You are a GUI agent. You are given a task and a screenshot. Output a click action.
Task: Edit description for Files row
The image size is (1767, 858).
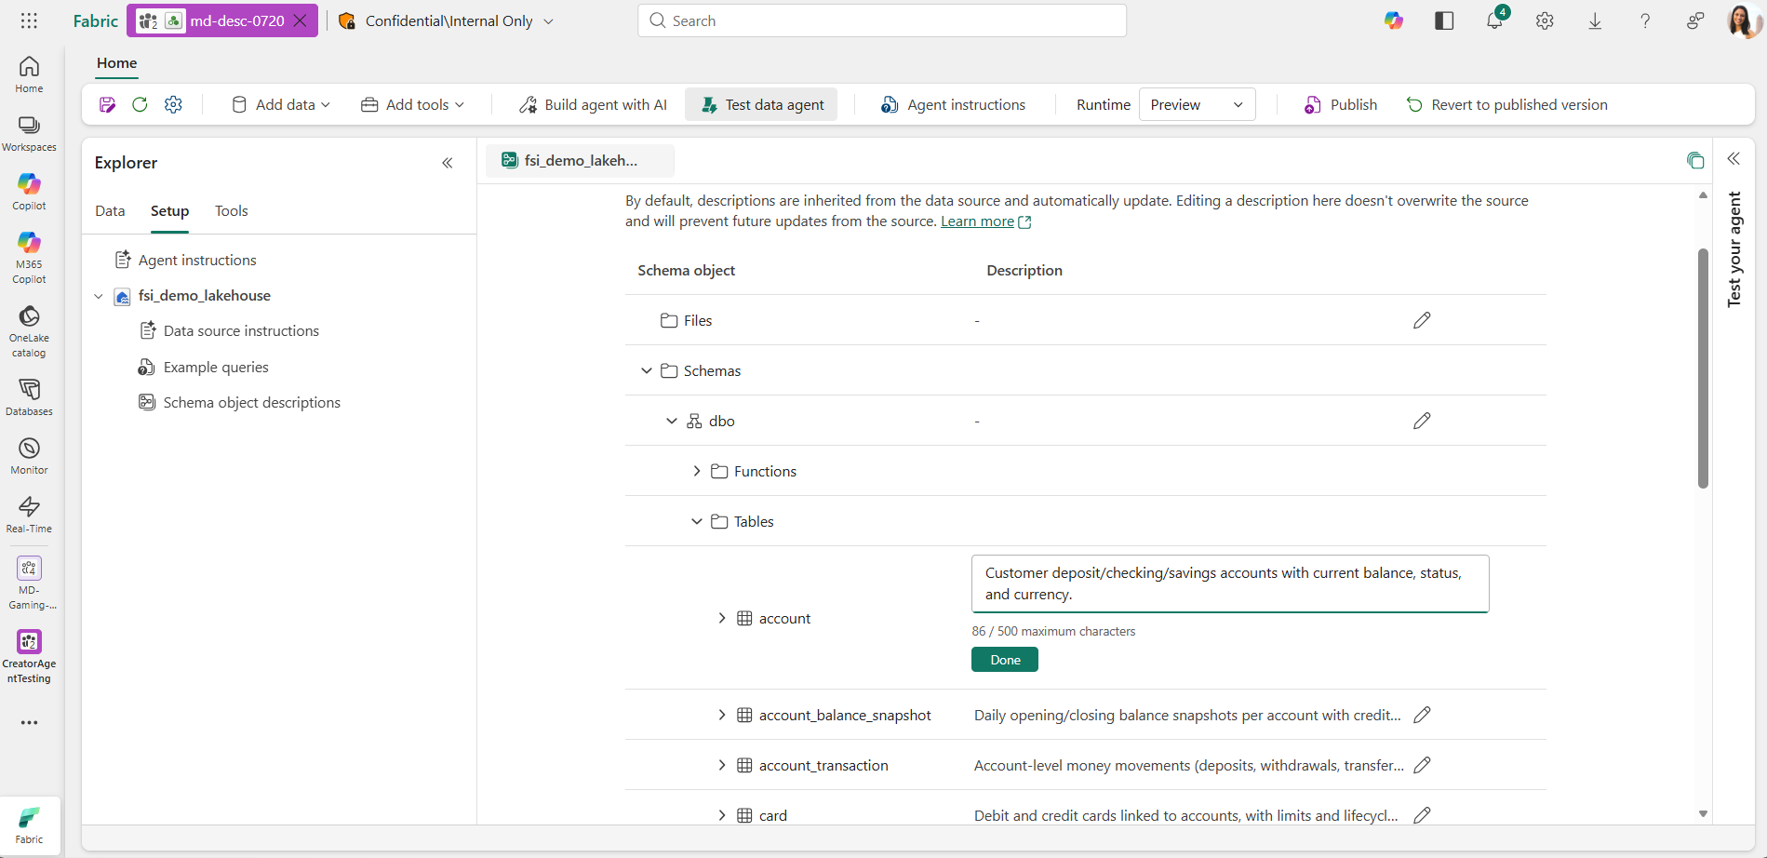point(1422,320)
